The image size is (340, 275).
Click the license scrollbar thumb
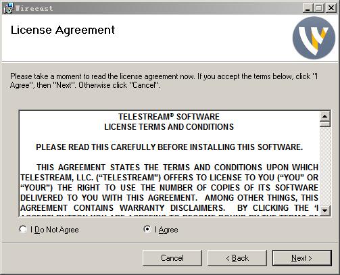(x=324, y=124)
